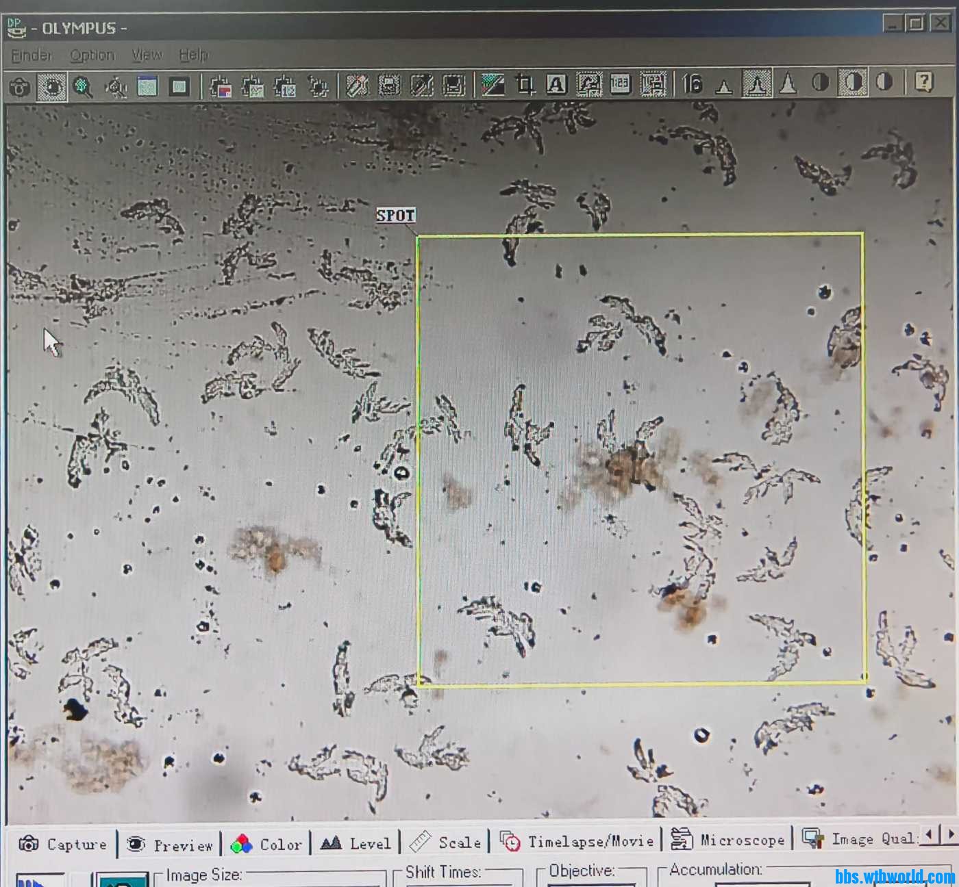Click the '16' toolbar icon
959x887 pixels.
click(692, 84)
